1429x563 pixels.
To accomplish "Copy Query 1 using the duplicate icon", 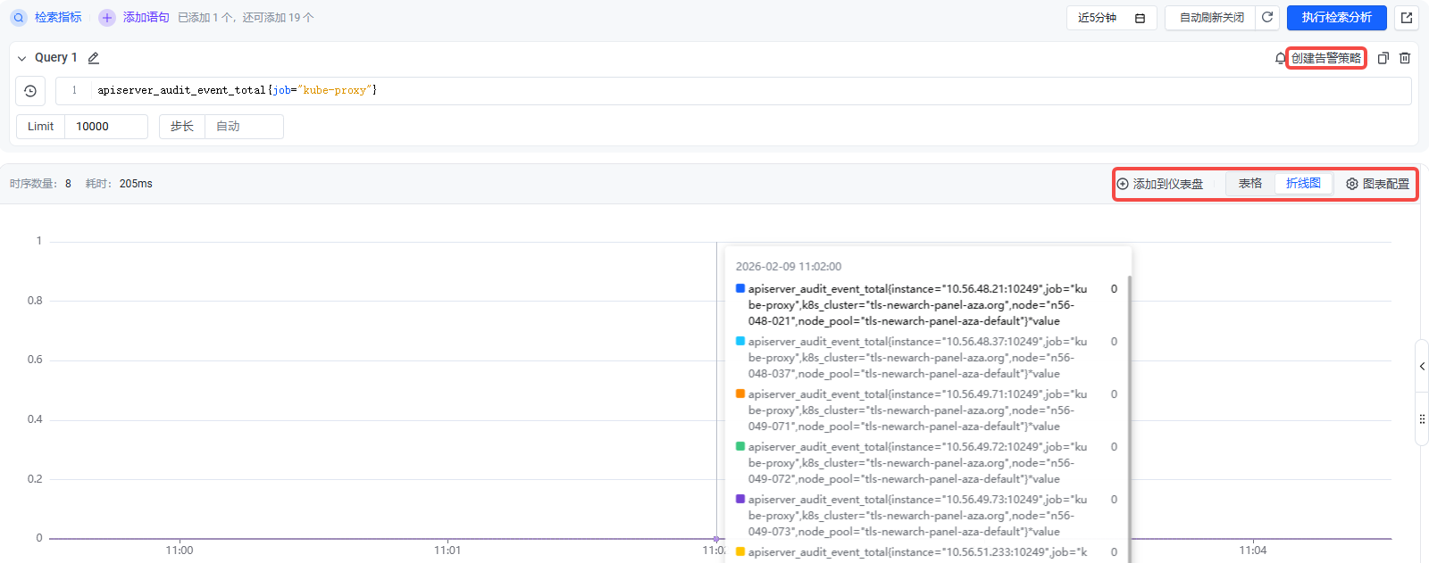I will tap(1383, 58).
